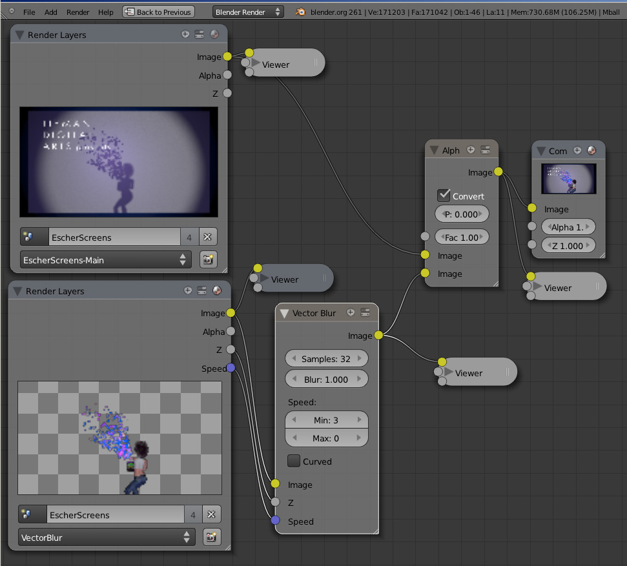Open the Render menu
The image size is (627, 566).
click(78, 12)
